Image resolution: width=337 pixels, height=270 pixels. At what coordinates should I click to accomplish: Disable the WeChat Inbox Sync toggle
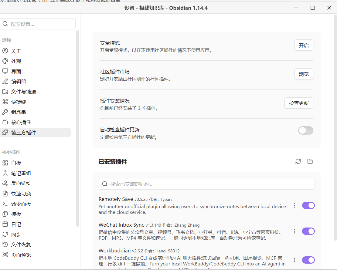pyautogui.click(x=308, y=231)
